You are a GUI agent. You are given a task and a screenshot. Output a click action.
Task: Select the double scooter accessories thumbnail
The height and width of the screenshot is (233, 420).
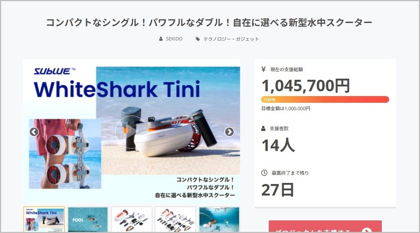175,219
